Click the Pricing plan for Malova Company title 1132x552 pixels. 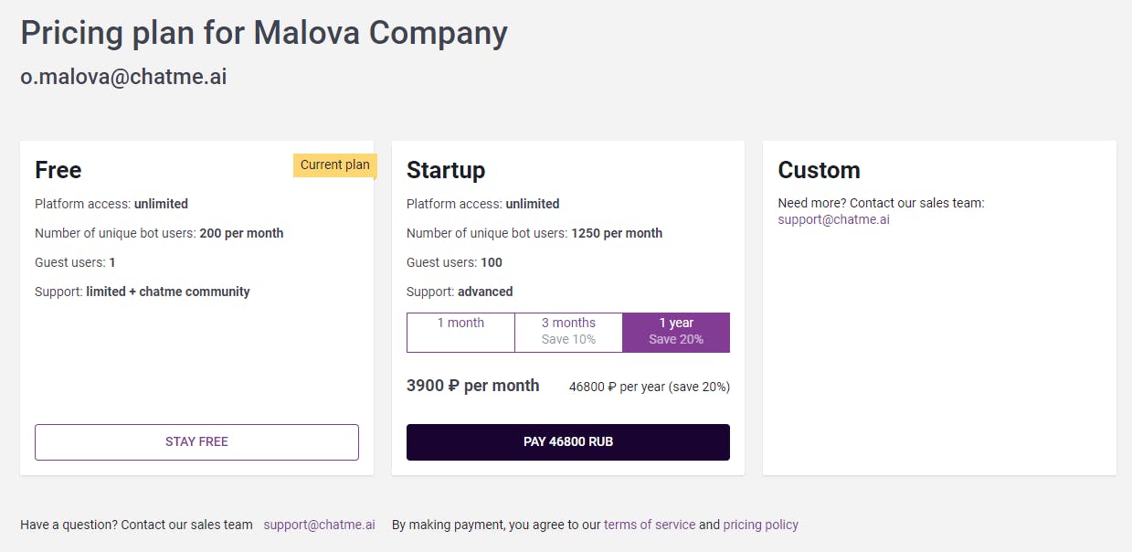tap(264, 34)
